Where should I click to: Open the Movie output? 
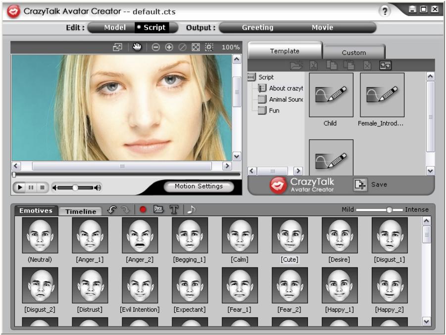[x=322, y=28]
